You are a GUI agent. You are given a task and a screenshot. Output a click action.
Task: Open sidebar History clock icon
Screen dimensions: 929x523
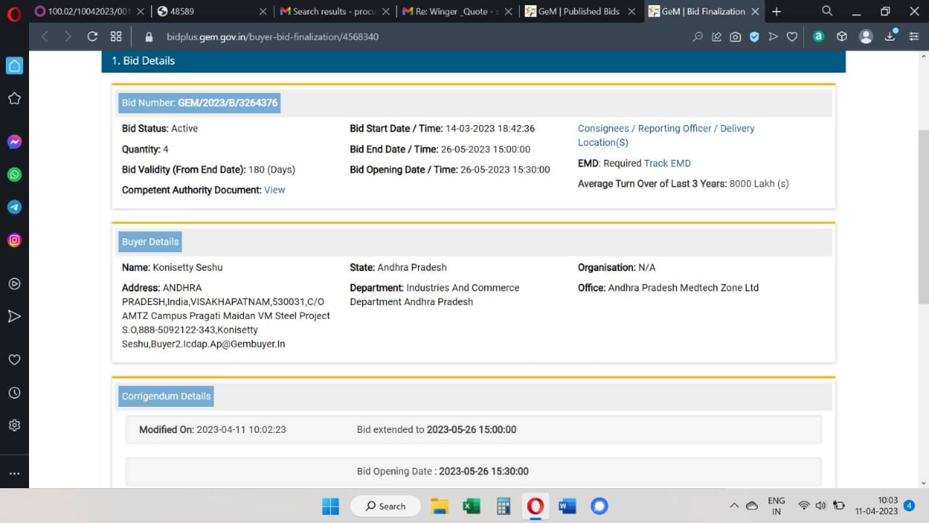point(14,392)
